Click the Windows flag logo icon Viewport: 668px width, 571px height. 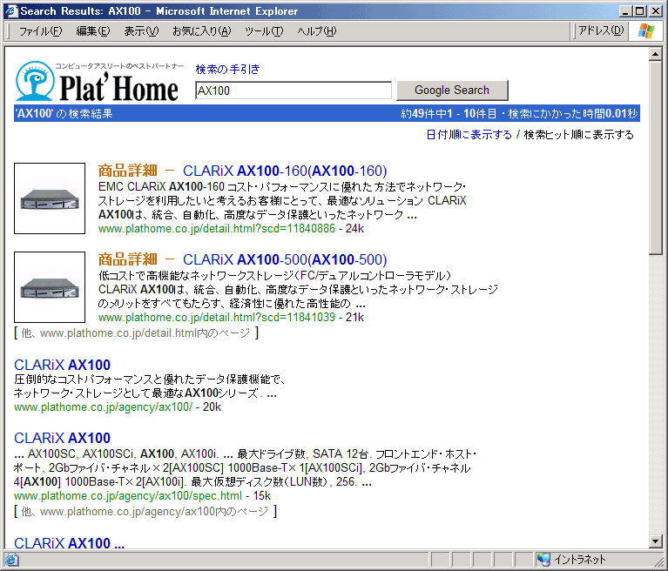(x=646, y=30)
